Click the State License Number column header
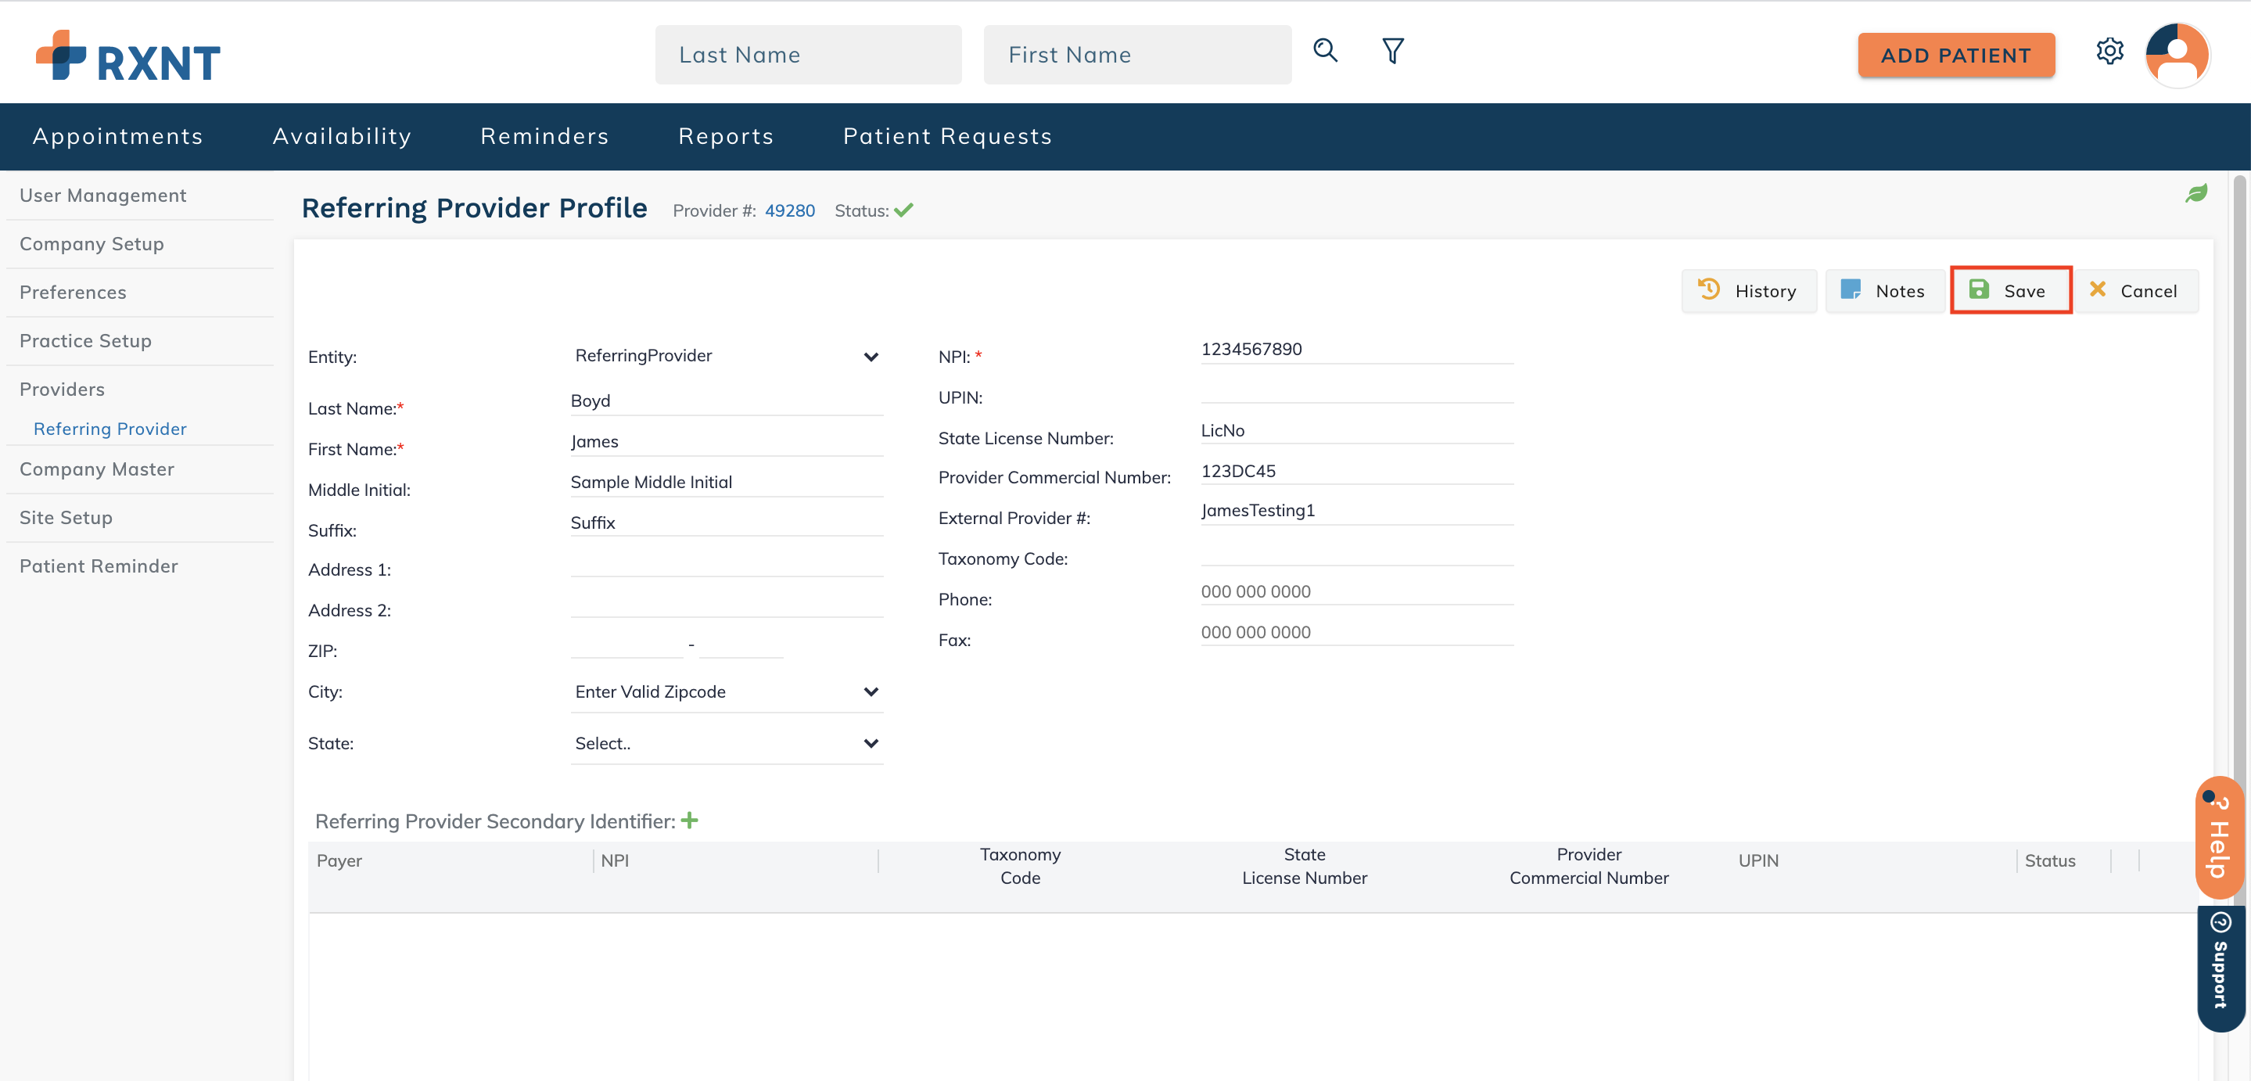The height and width of the screenshot is (1081, 2251). 1304,866
